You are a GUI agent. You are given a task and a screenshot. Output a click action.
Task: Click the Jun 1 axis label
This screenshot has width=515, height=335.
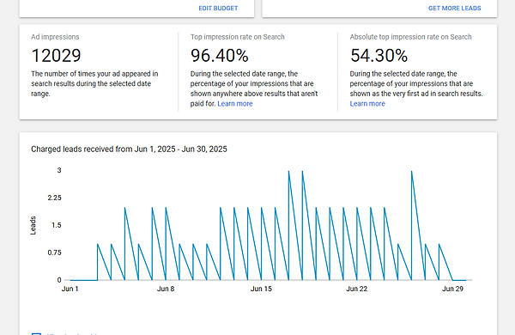pyautogui.click(x=70, y=289)
